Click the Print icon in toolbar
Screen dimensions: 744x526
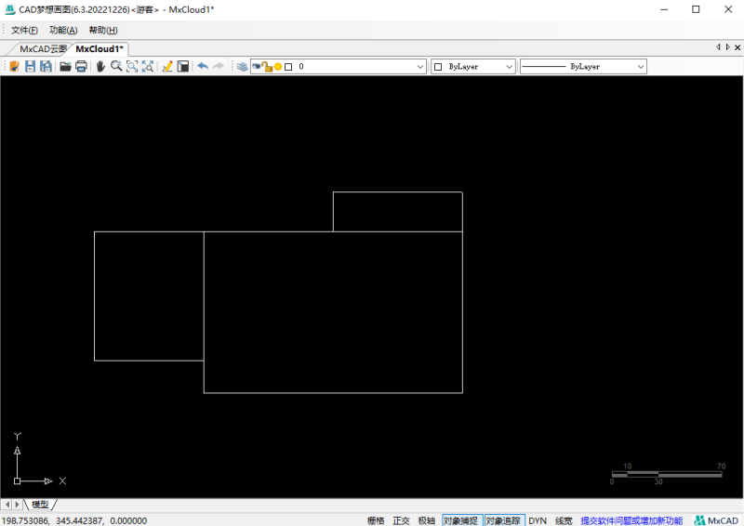pyautogui.click(x=81, y=67)
